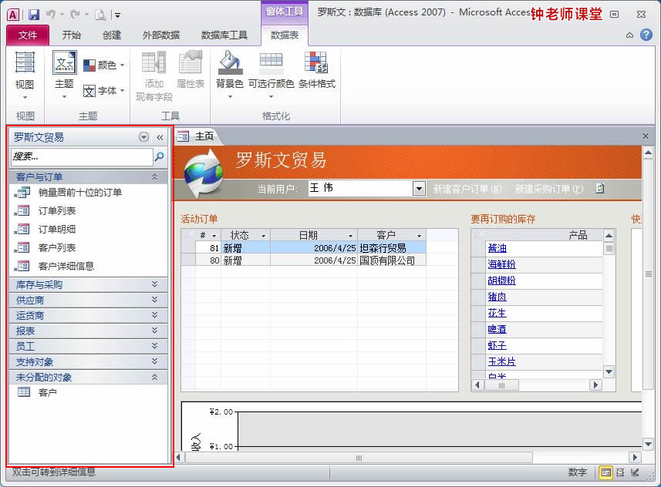Click the navigation pane search box

[82, 156]
